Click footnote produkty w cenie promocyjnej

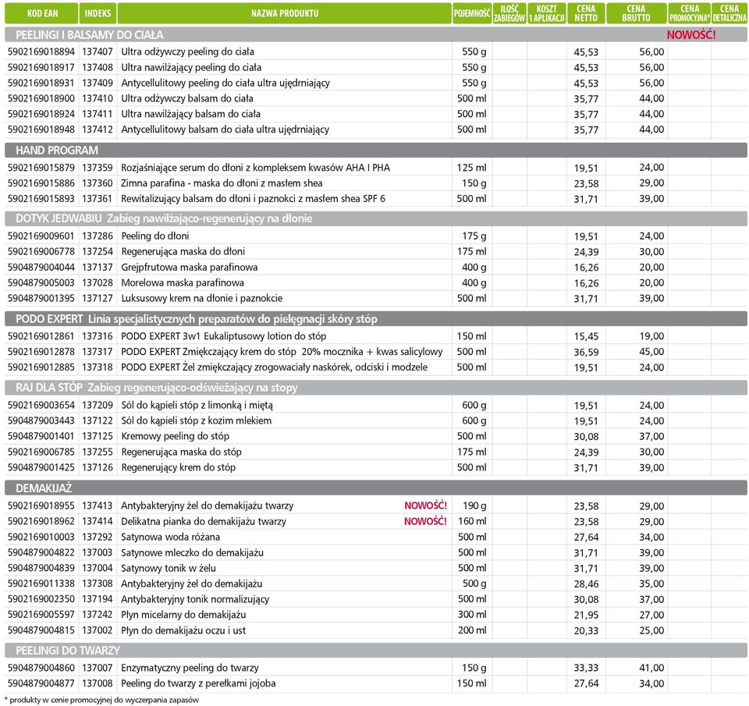click(101, 701)
